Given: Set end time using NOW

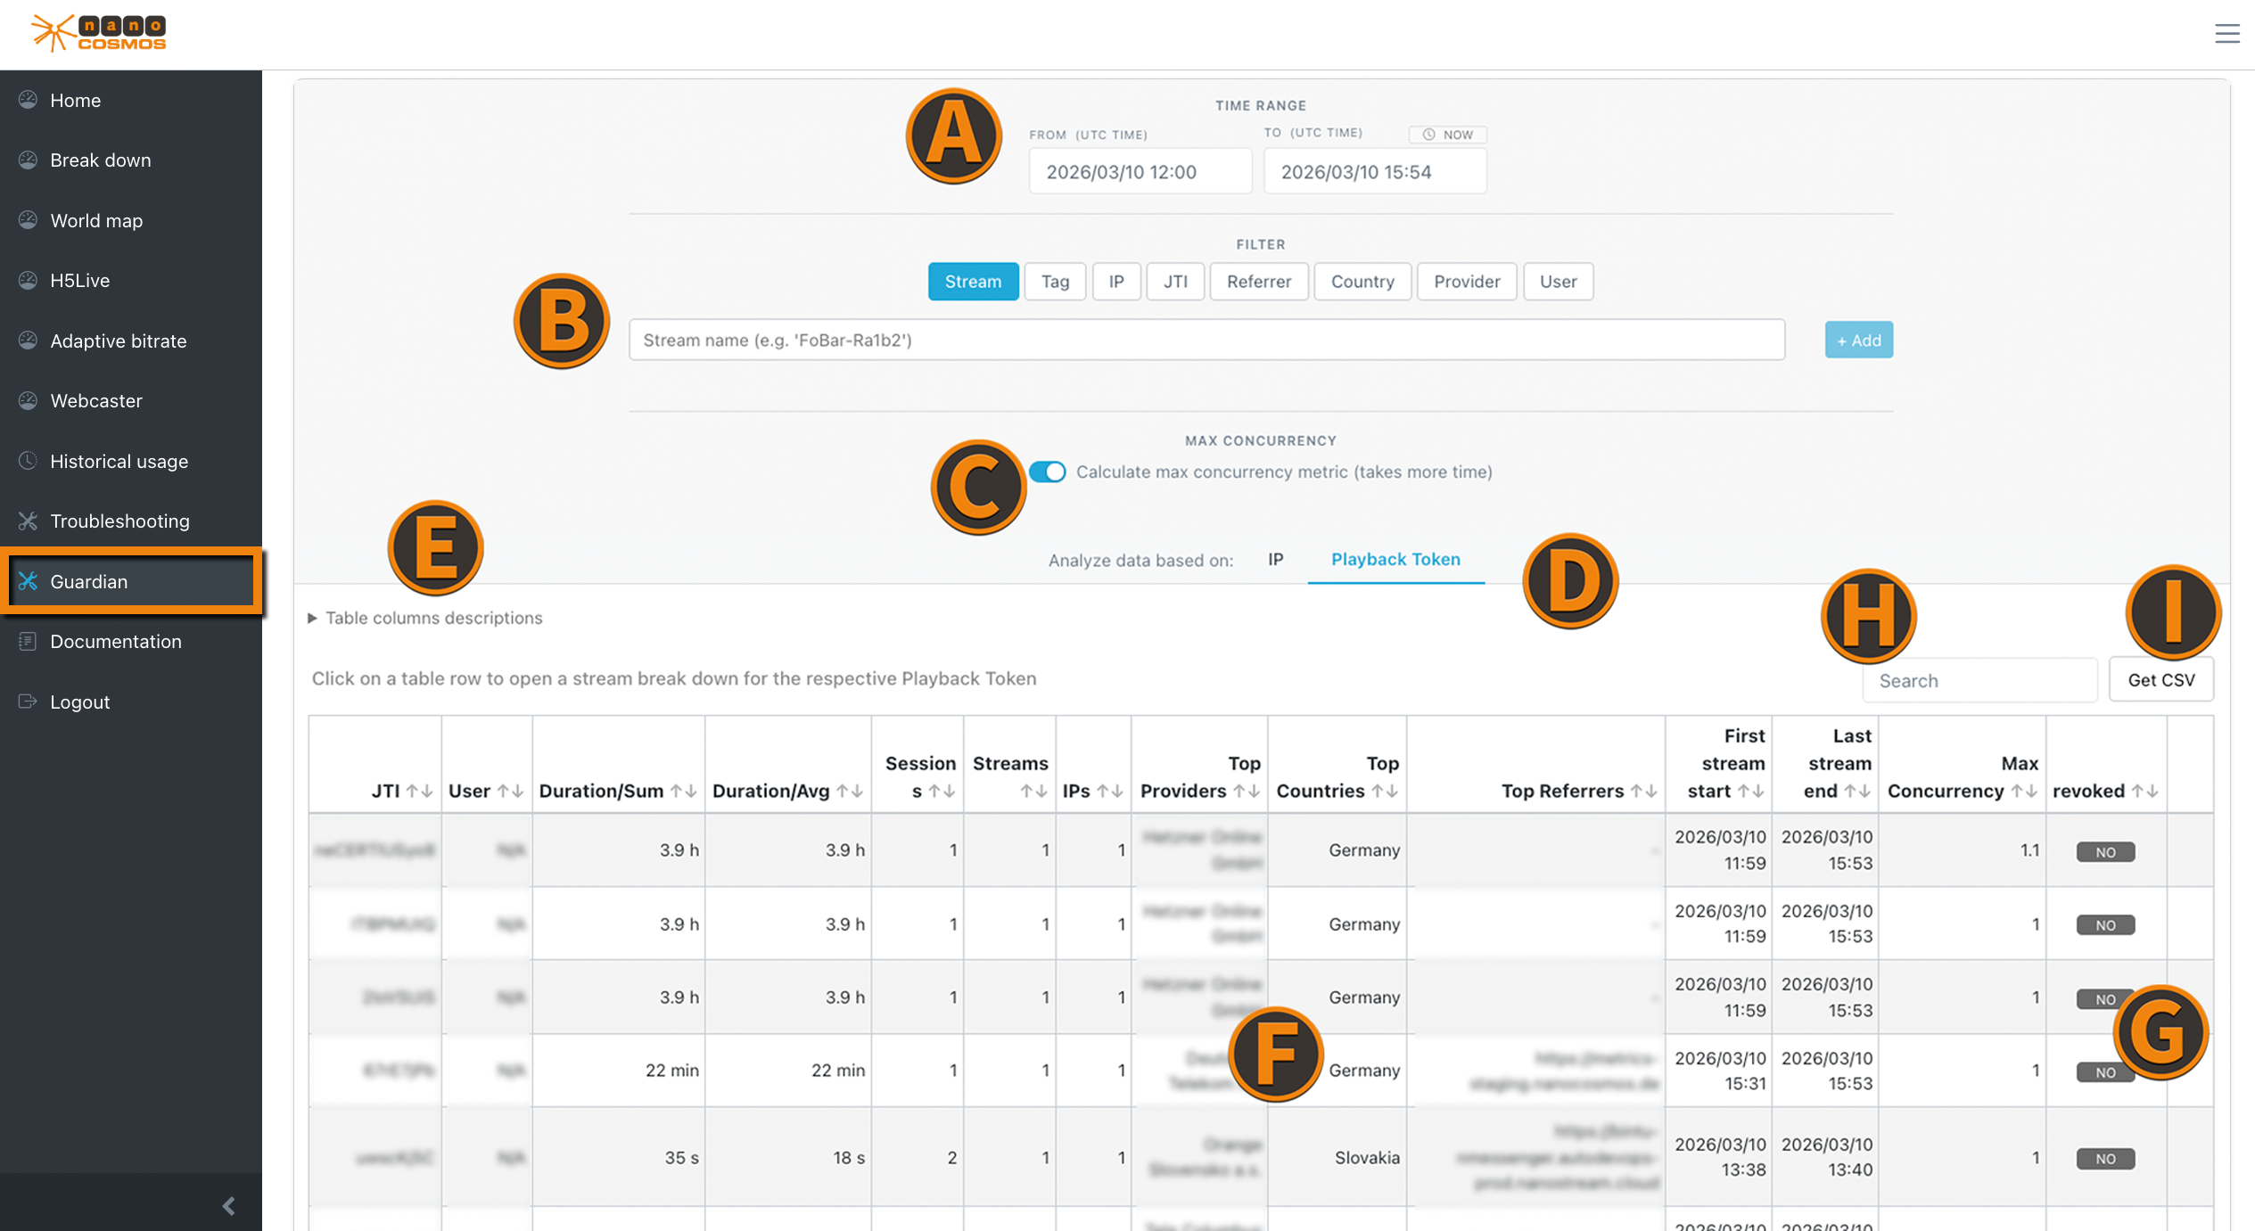Looking at the screenshot, I should tap(1446, 135).
